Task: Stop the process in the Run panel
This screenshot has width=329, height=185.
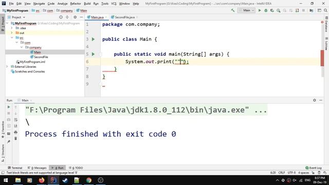Action: click(x=9, y=113)
